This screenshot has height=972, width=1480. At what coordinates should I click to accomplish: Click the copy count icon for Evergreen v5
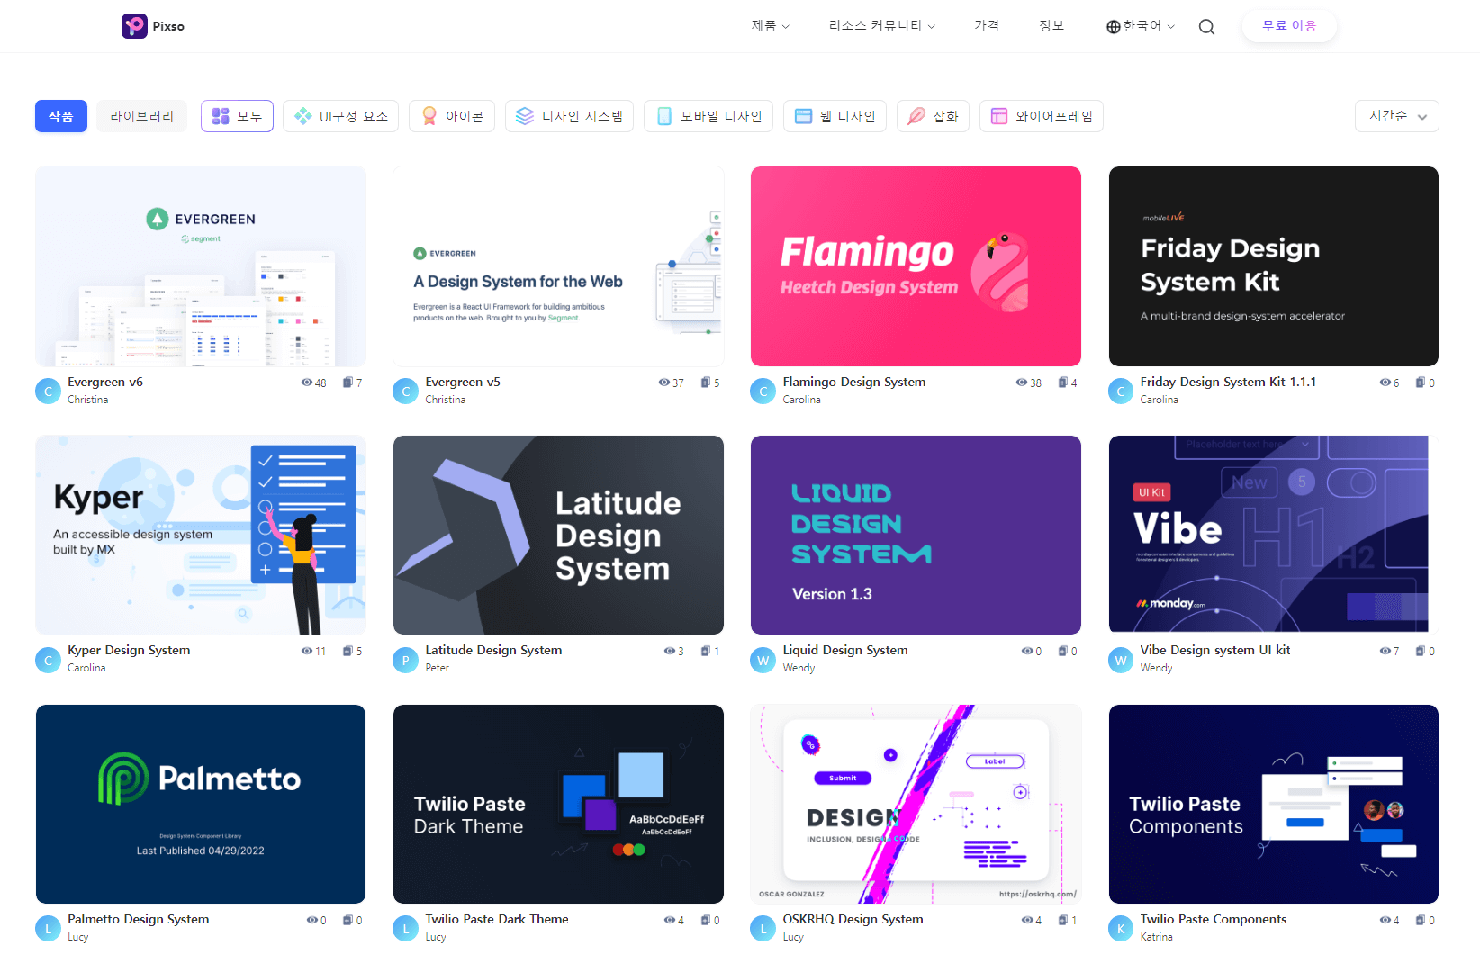[x=706, y=382]
